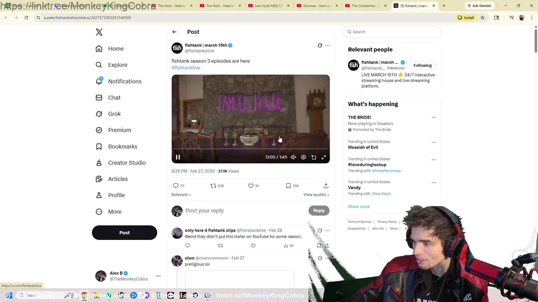Open the three-dot menu on fishtank post
The width and height of the screenshot is (538, 302).
(x=327, y=45)
